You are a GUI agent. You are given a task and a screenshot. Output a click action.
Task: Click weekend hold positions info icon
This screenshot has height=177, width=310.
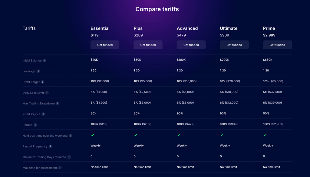click(x=71, y=136)
